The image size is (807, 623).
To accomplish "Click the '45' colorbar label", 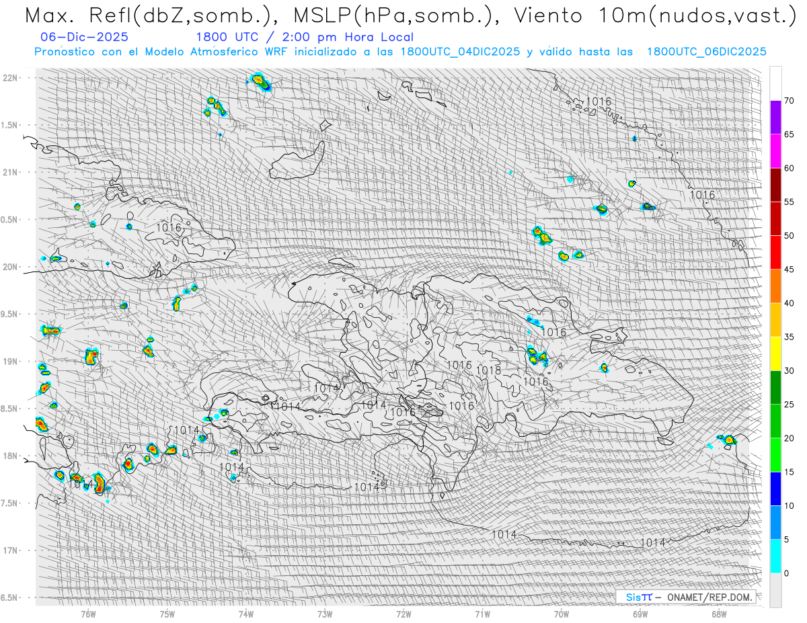I will [789, 269].
